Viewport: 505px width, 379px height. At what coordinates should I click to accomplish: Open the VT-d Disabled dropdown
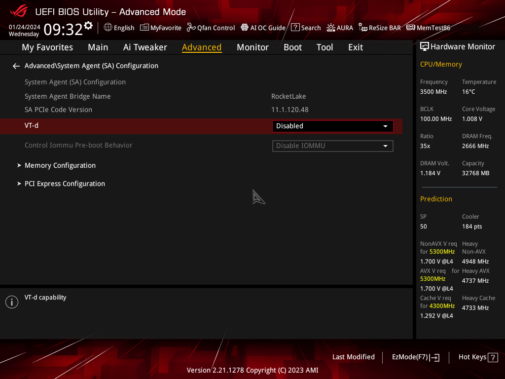332,126
